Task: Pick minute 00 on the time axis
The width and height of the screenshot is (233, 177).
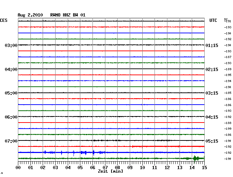Action: (18, 167)
